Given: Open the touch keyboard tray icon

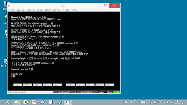Looking at the screenshot, I should [143, 102].
